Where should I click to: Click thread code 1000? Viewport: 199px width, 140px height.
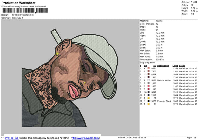click(x=175, y=101)
